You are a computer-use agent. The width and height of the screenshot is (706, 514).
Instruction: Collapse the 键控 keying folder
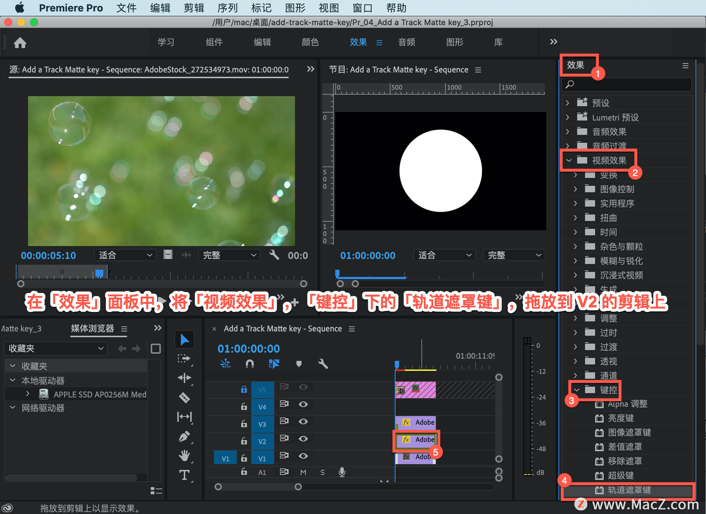coord(577,389)
